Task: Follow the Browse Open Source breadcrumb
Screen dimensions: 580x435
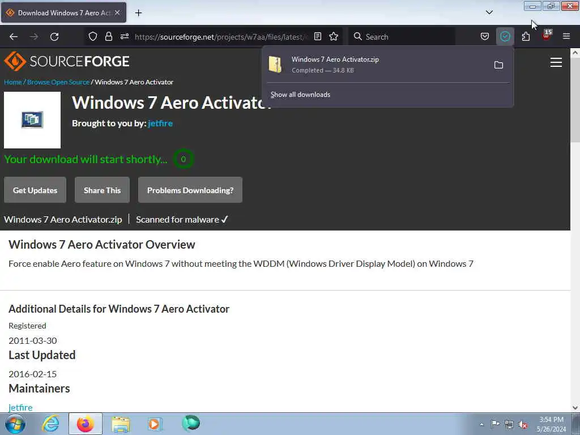Action: [58, 82]
